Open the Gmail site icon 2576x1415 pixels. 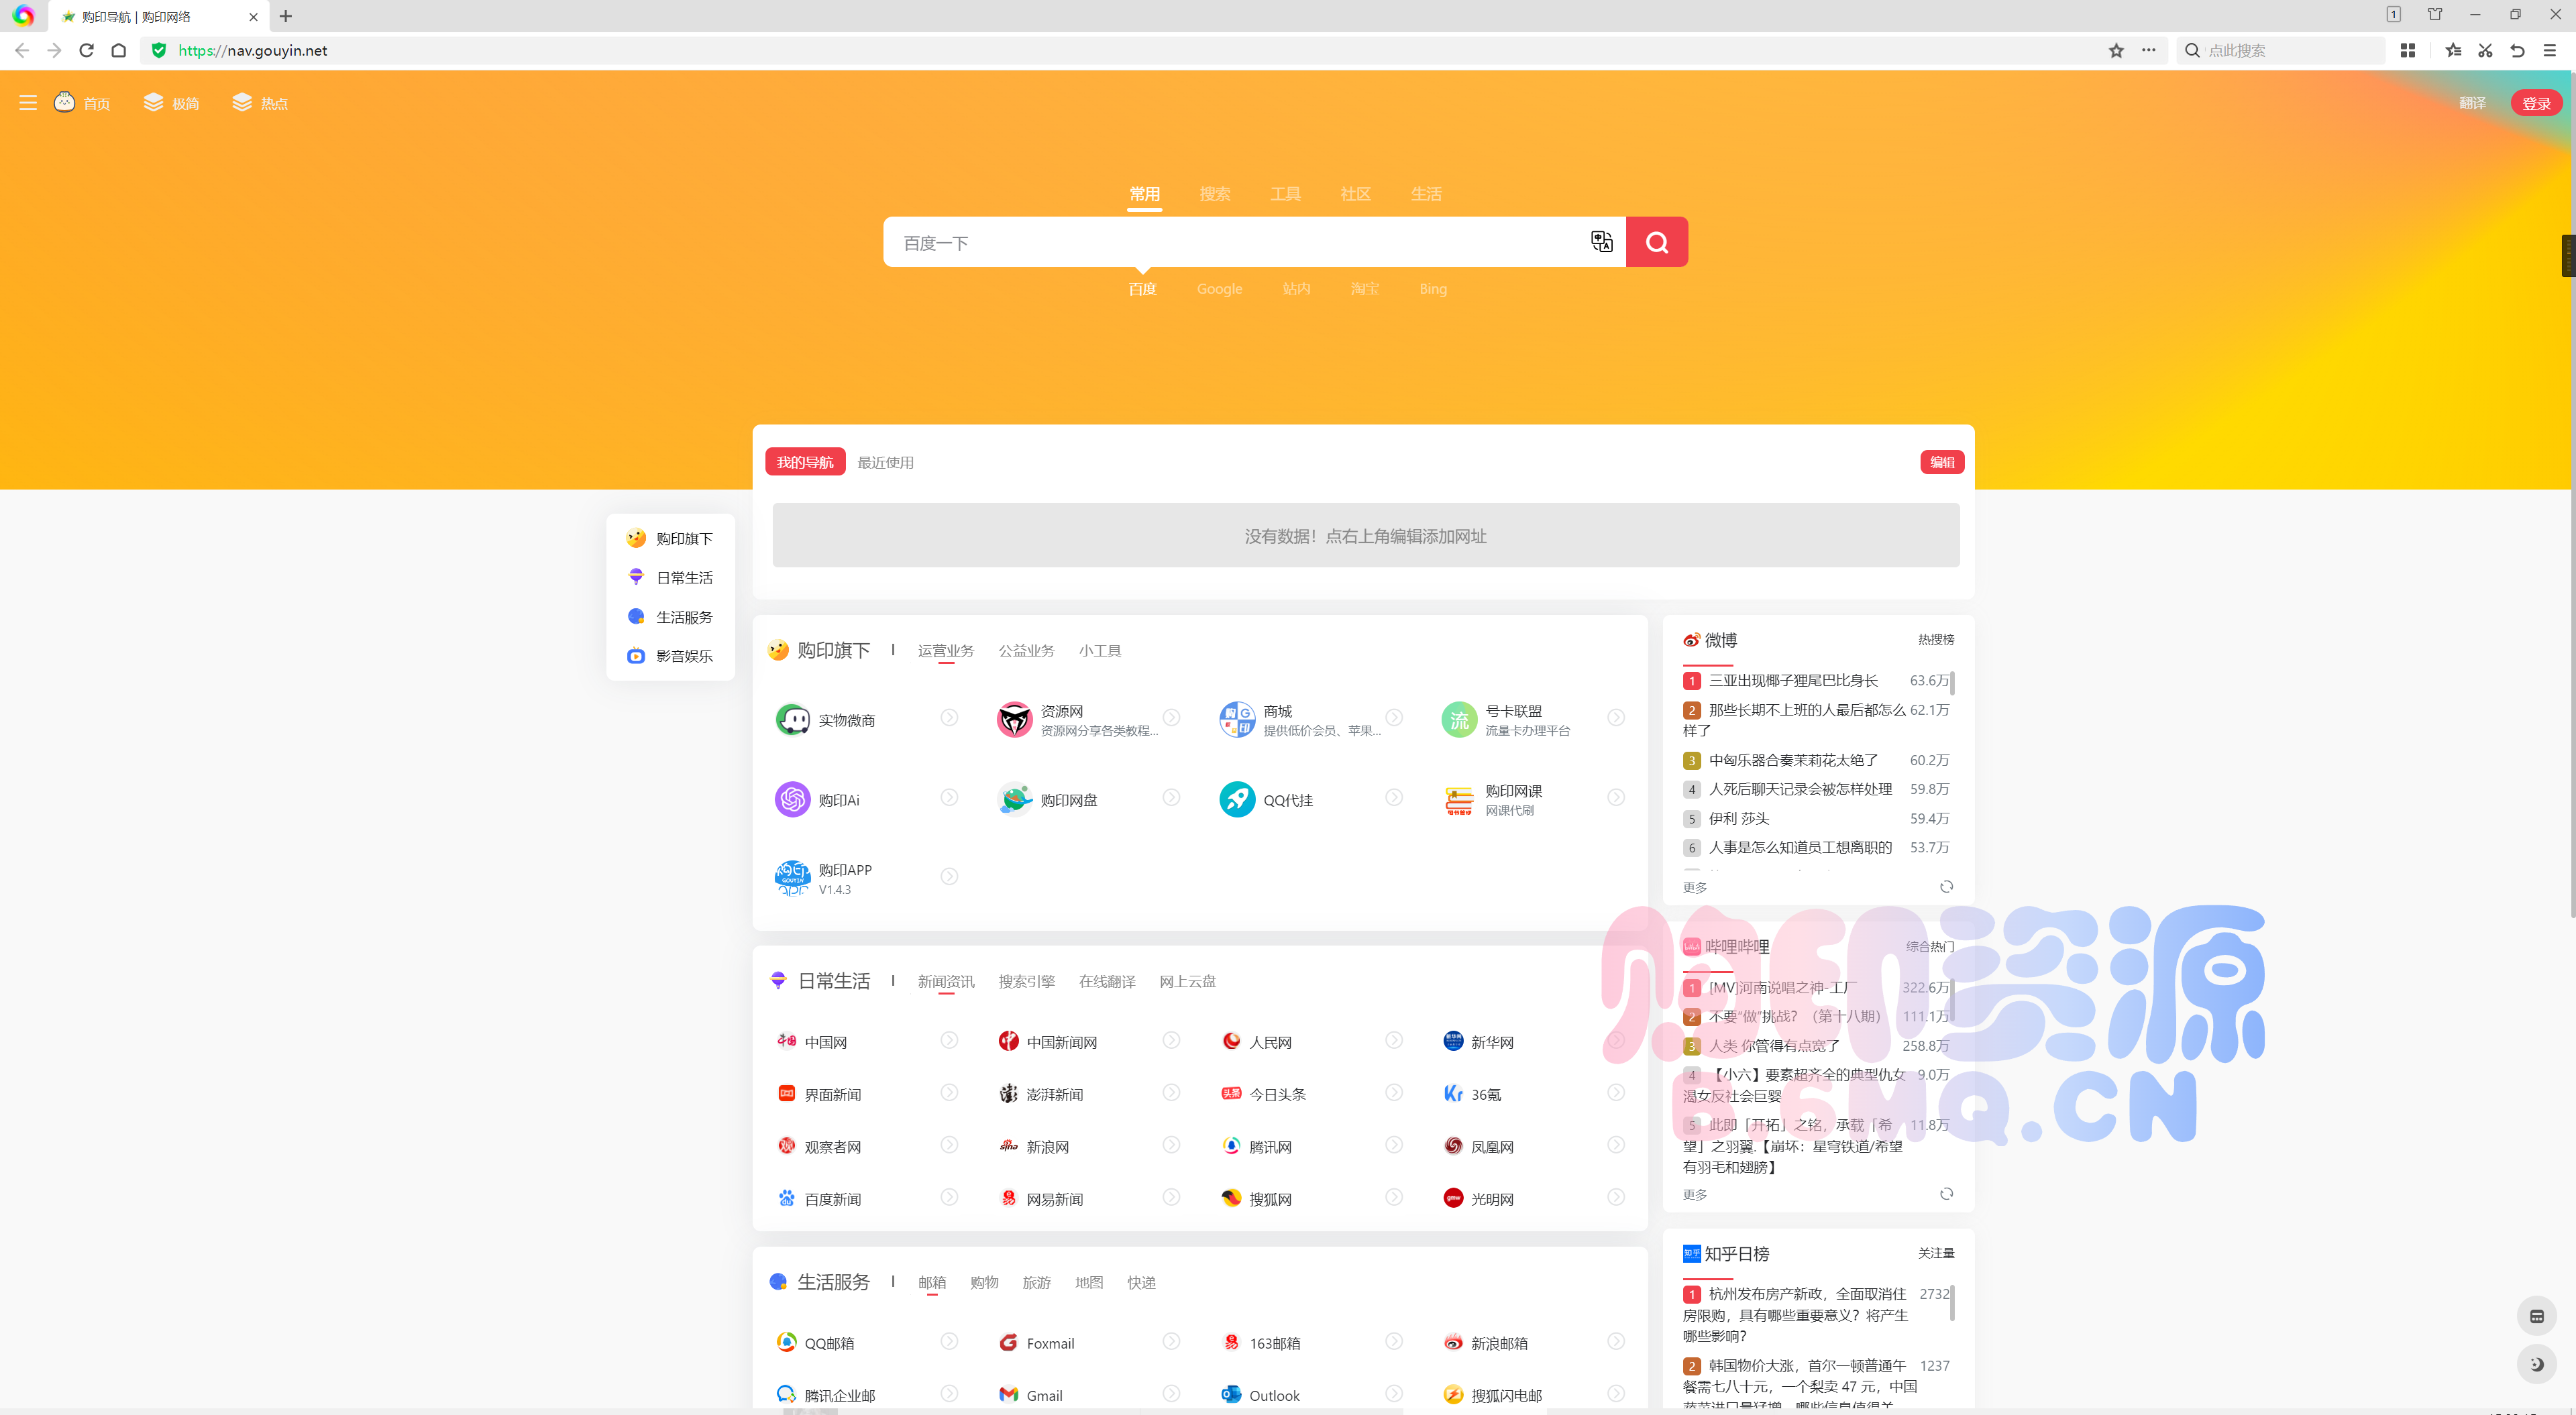tap(1008, 1394)
